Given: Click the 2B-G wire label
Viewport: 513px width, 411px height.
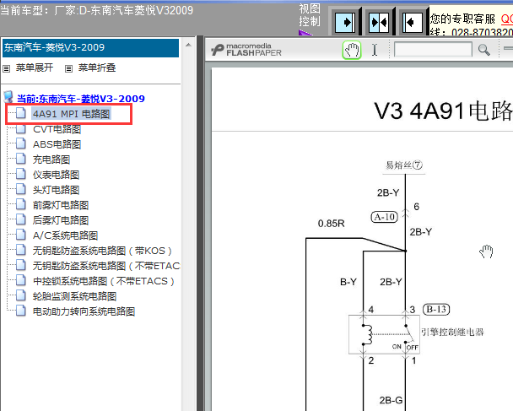Looking at the screenshot, I should [x=391, y=400].
